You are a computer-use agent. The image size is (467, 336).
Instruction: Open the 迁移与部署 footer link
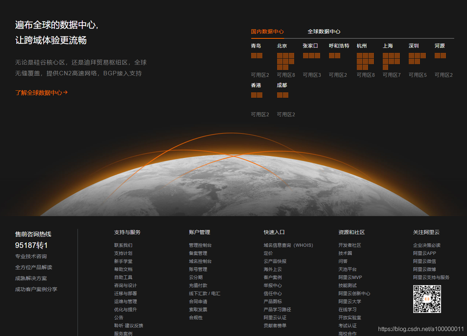tap(125, 294)
